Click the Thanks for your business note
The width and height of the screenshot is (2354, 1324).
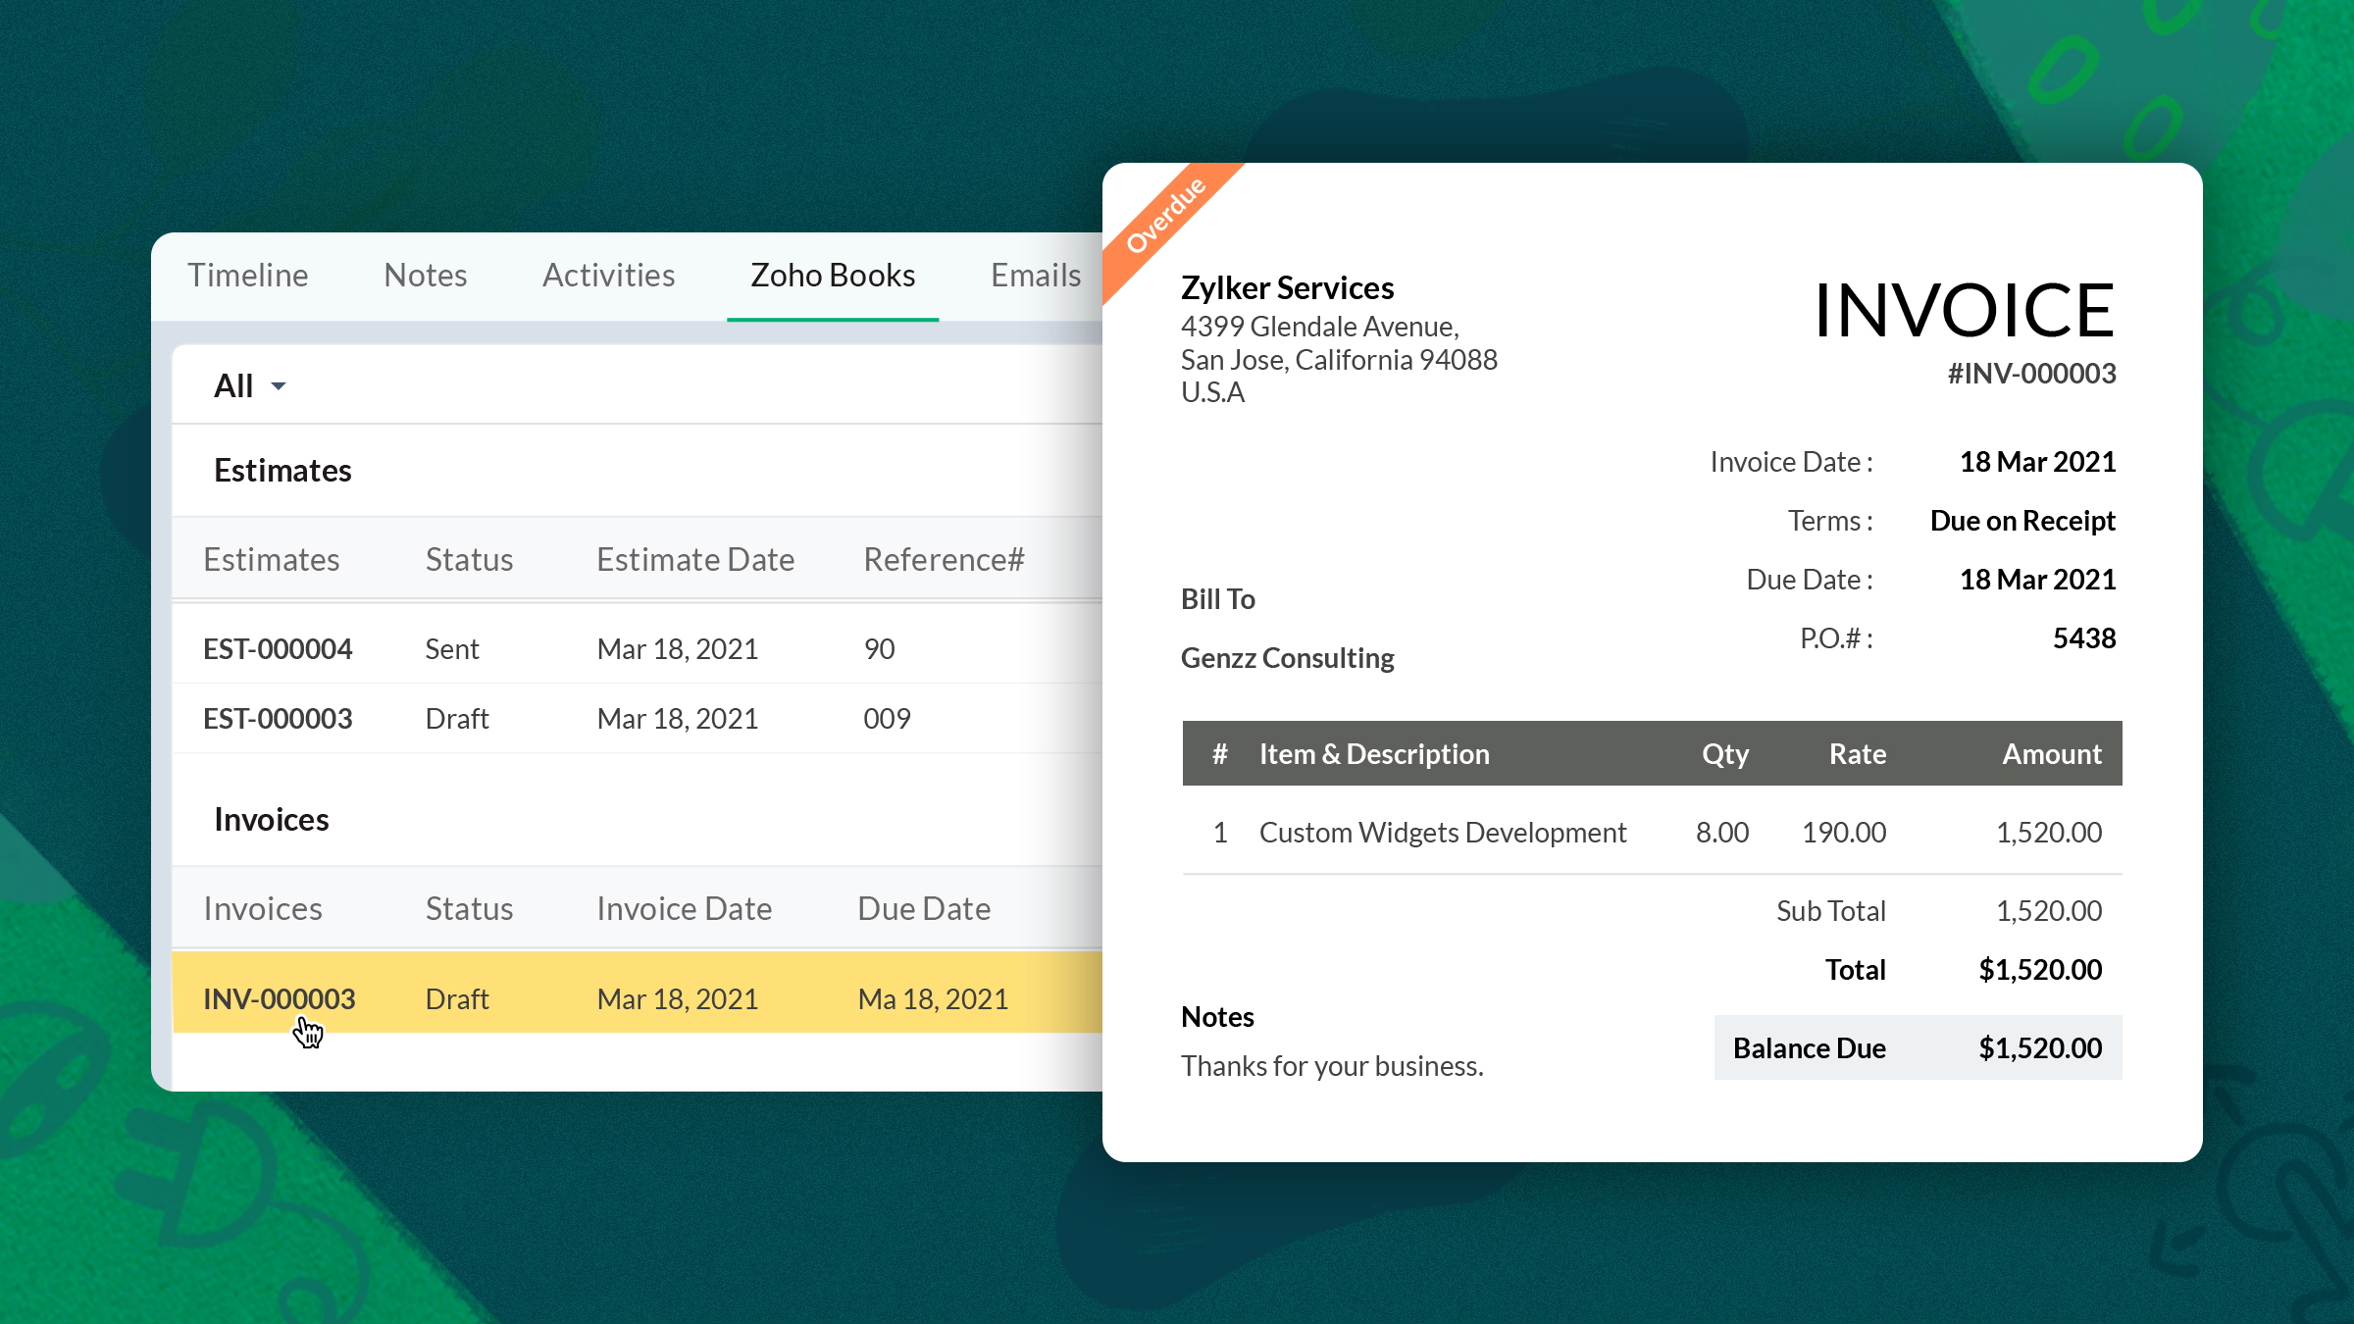tap(1332, 1065)
